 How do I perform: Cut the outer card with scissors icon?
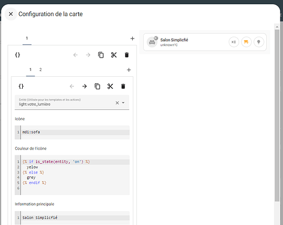[x=114, y=55]
